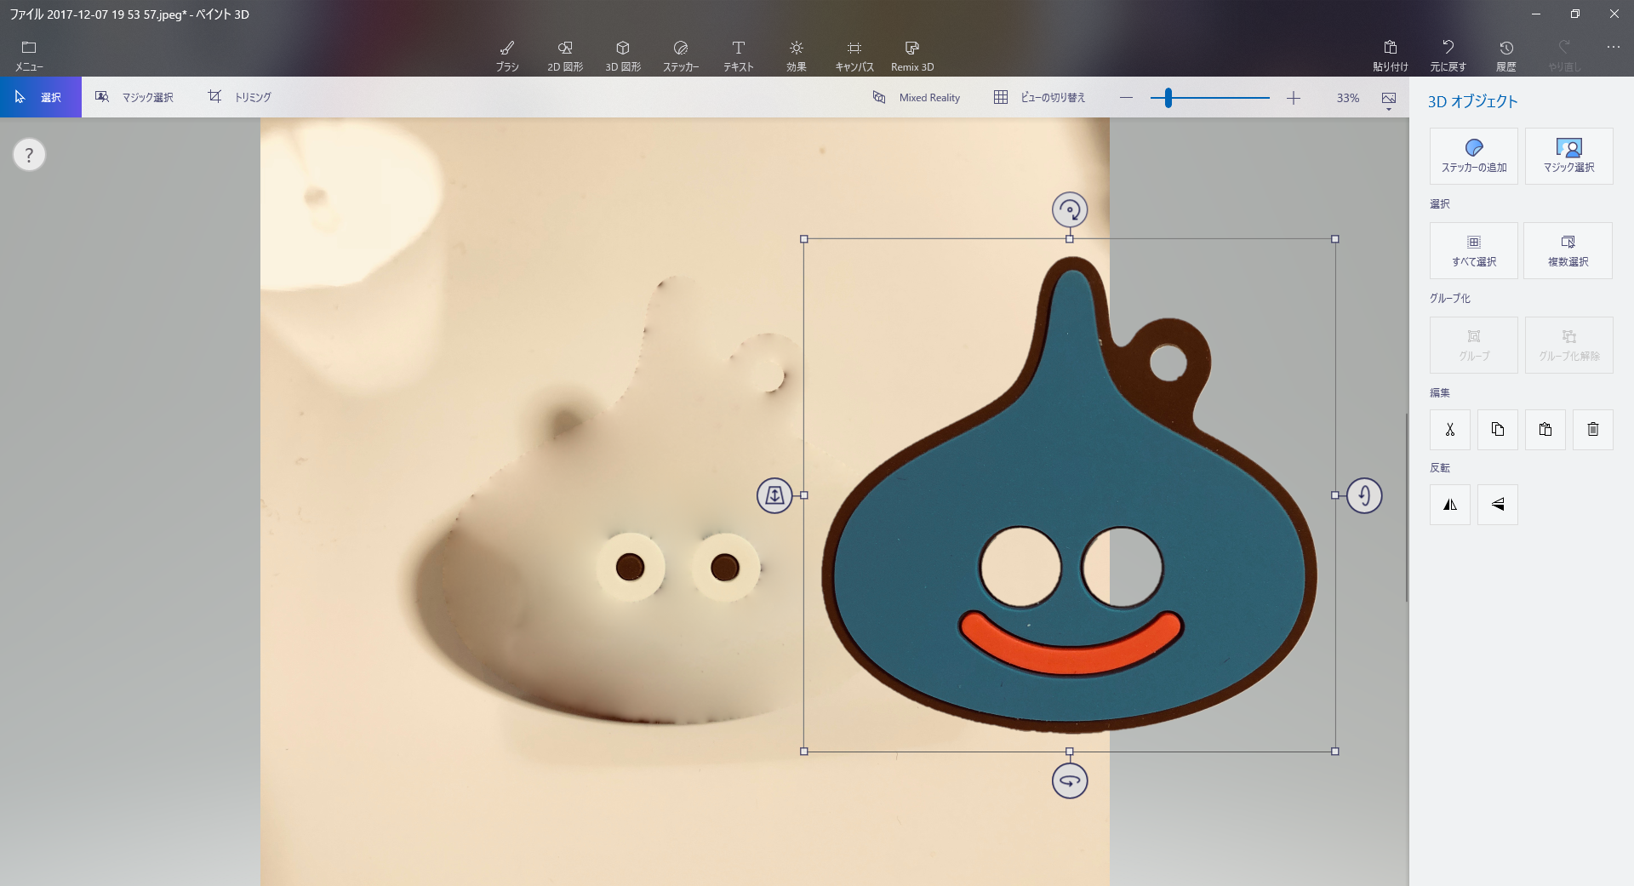Click マジック選択 in the side panel

pos(1569,156)
